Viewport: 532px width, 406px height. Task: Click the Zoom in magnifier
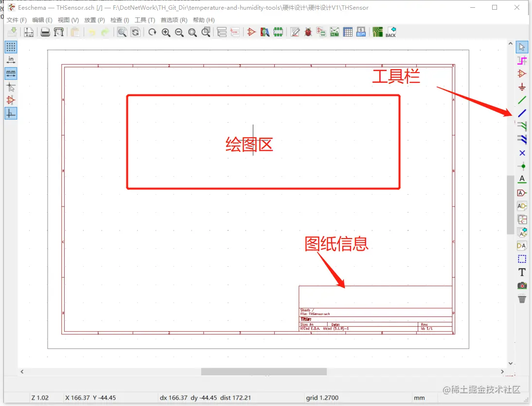166,32
